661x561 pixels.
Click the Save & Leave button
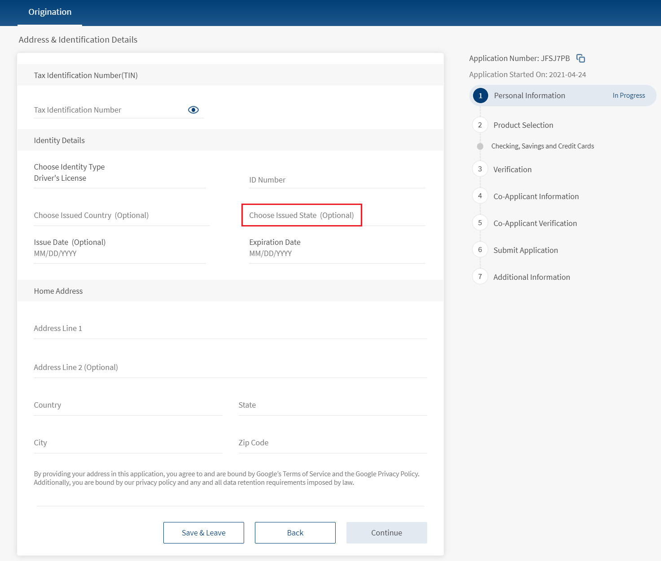(x=204, y=533)
